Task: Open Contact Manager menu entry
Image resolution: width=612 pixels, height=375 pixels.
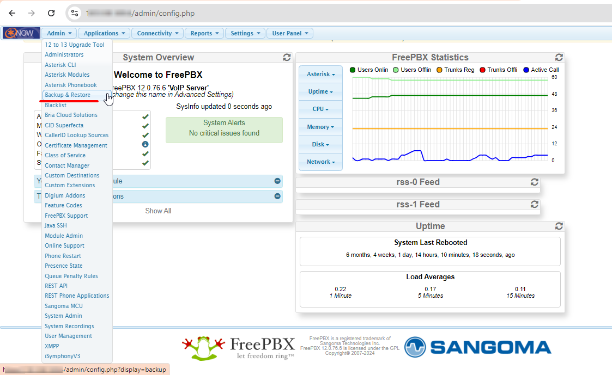Action: pyautogui.click(x=67, y=165)
